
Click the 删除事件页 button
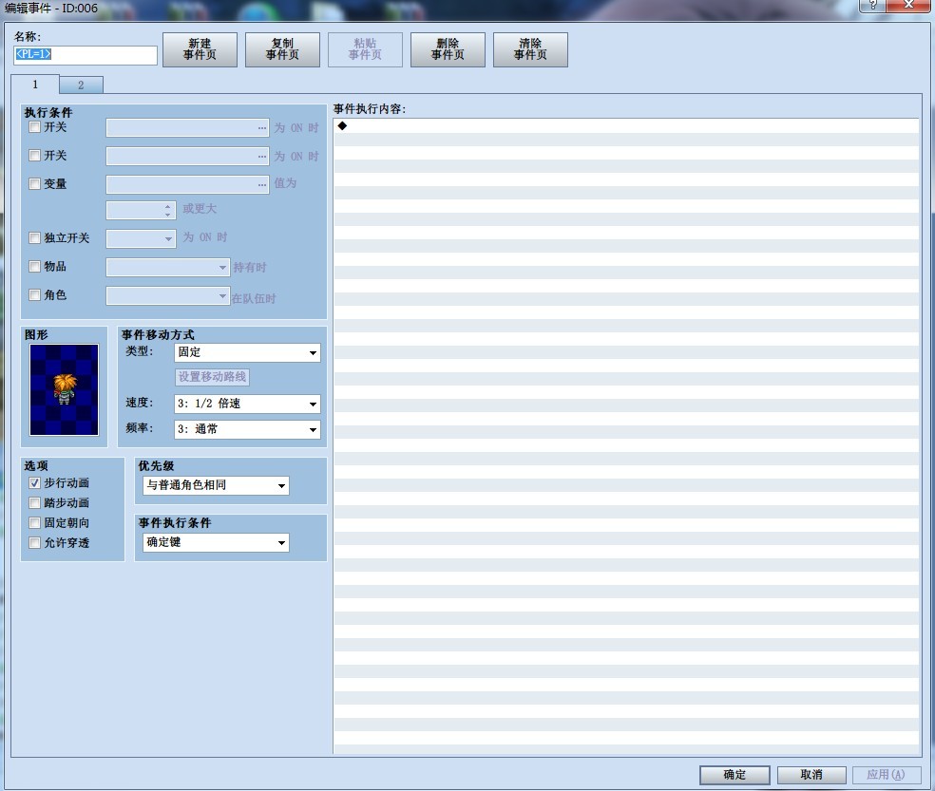448,49
